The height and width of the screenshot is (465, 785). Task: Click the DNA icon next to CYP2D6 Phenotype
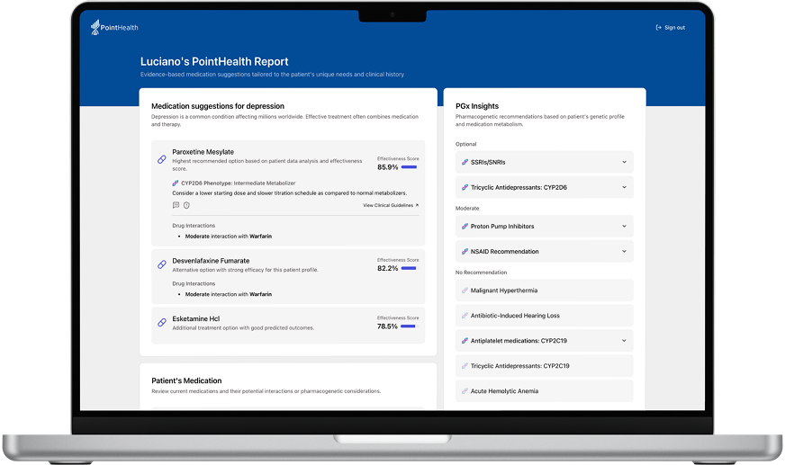(176, 183)
